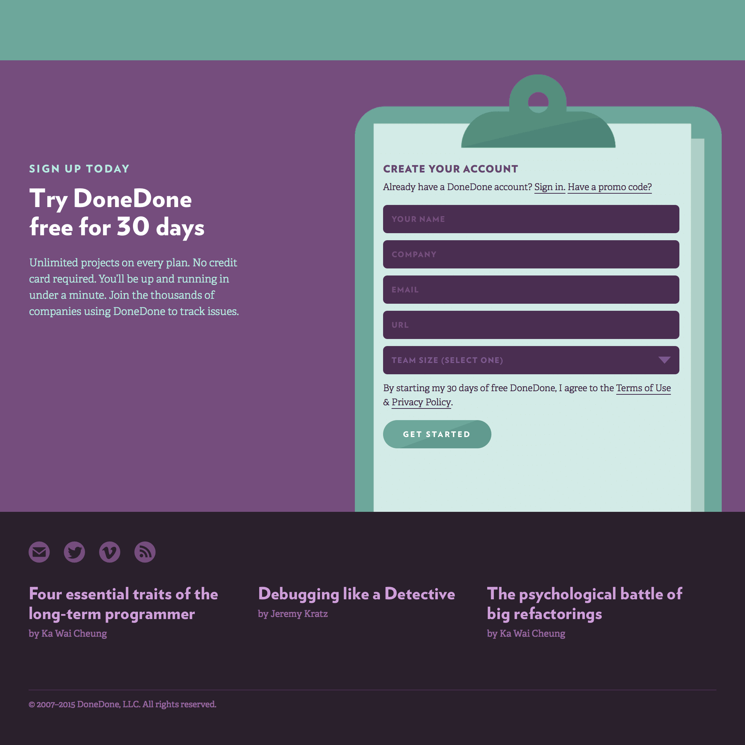Viewport: 745px width, 745px height.
Task: Expand the Team Size dropdown
Action: pos(531,359)
